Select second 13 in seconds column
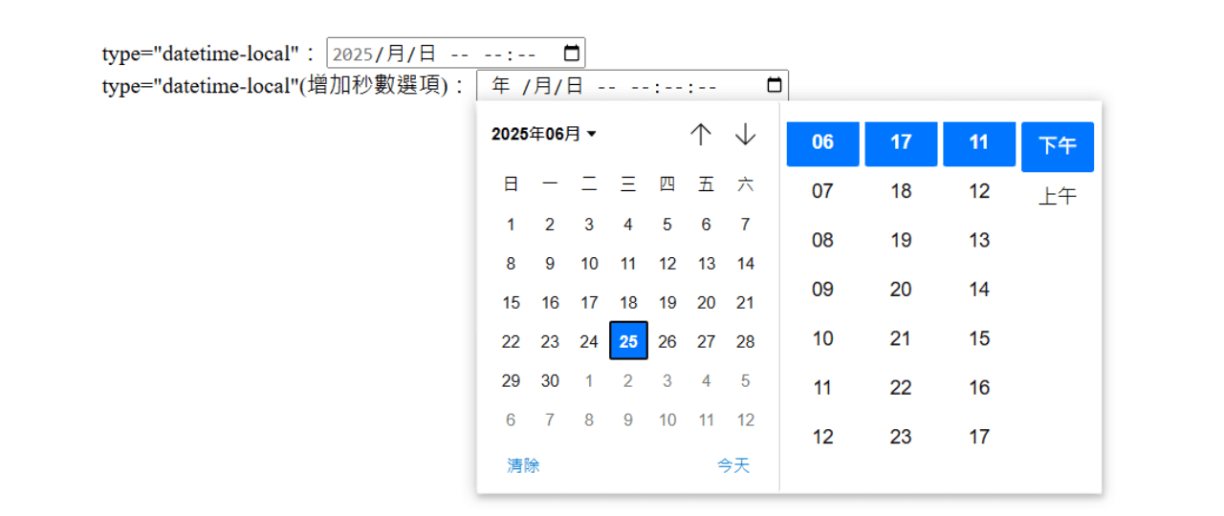Screen dimensions: 1224x516 pos(978,240)
